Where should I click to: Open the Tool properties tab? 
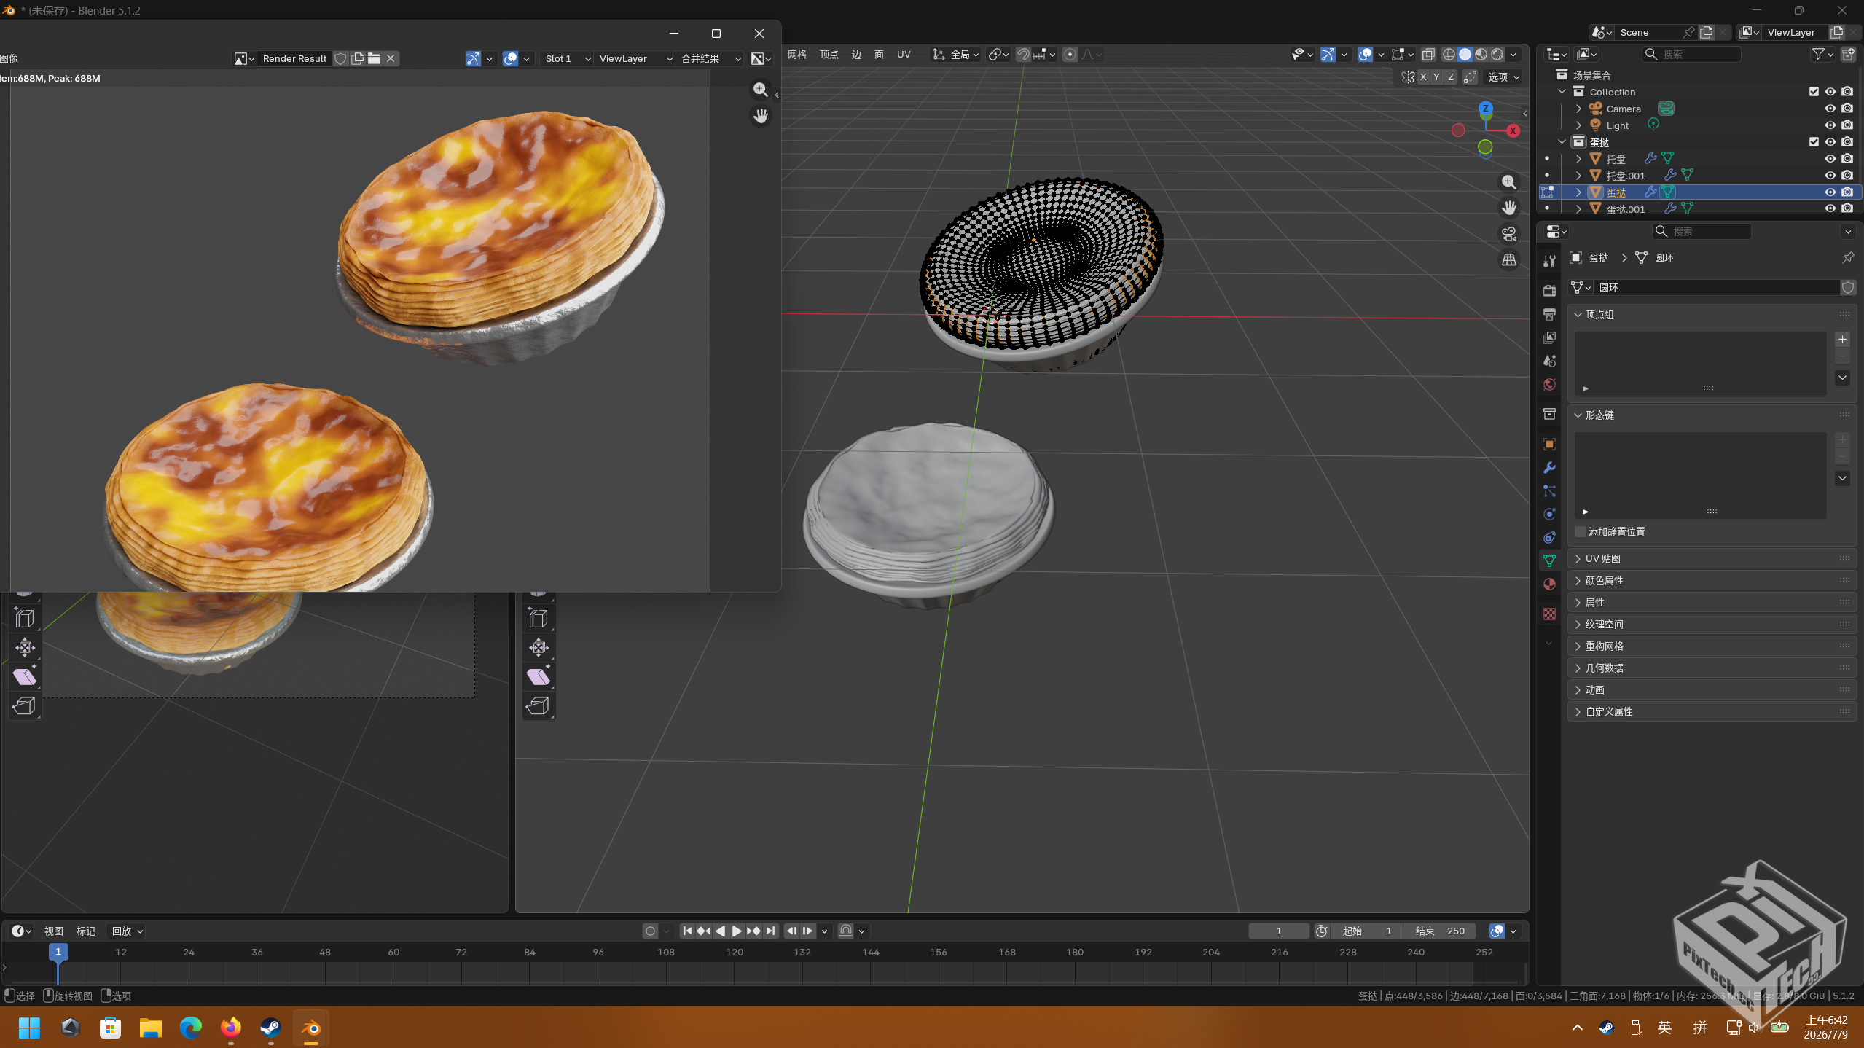1549,260
